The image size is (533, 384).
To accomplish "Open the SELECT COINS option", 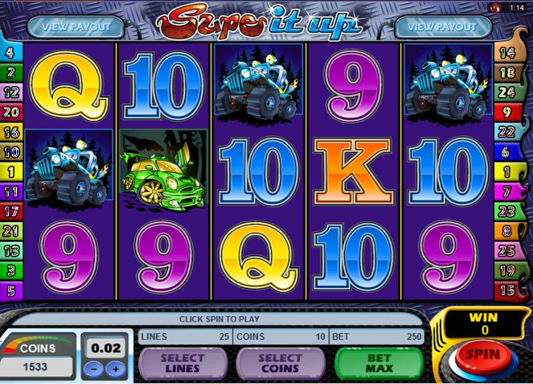I will tap(280, 363).
